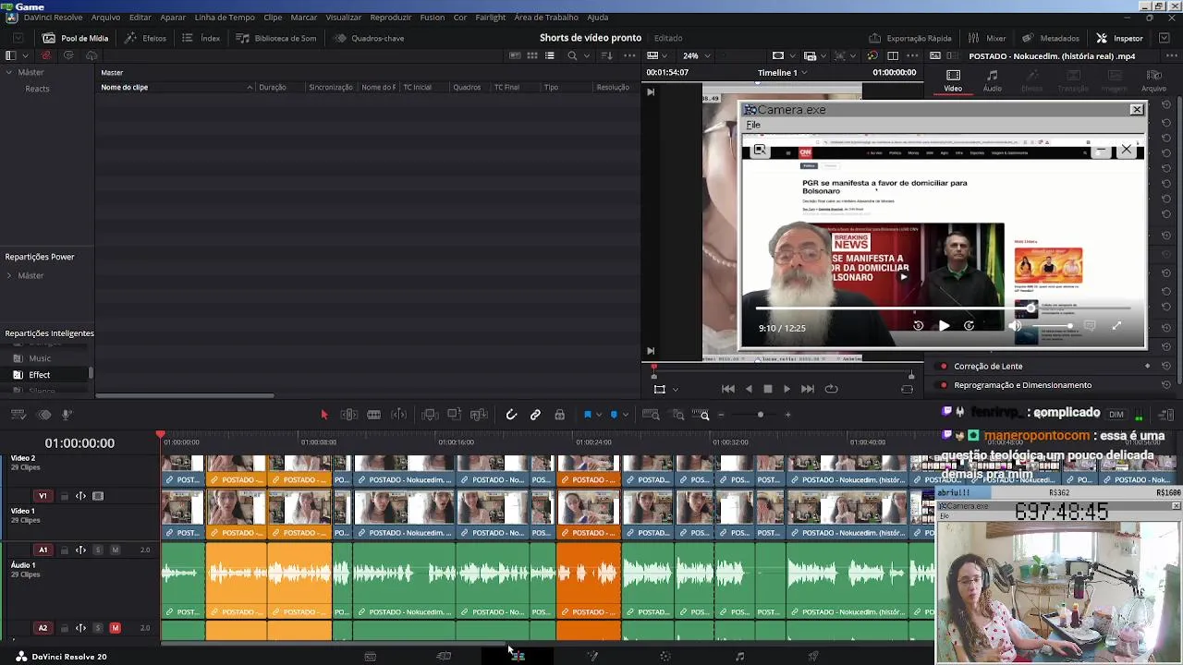Image resolution: width=1183 pixels, height=665 pixels.
Task: Expand Máster under Repartições Power
Action: click(9, 275)
